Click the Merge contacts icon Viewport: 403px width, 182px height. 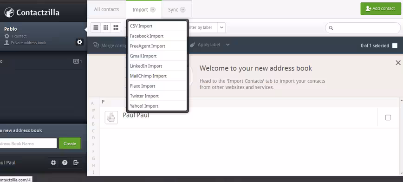tap(96, 45)
